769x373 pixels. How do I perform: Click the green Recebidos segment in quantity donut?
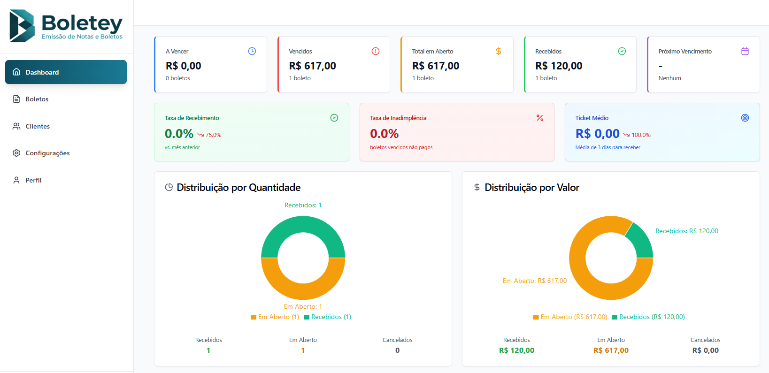pos(303,224)
